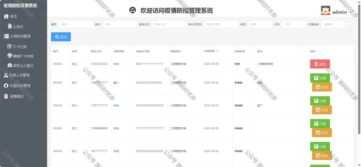The height and width of the screenshot is (167, 361).
Task: Expand the 防疫物资管理 chevron
Action: [42, 85]
